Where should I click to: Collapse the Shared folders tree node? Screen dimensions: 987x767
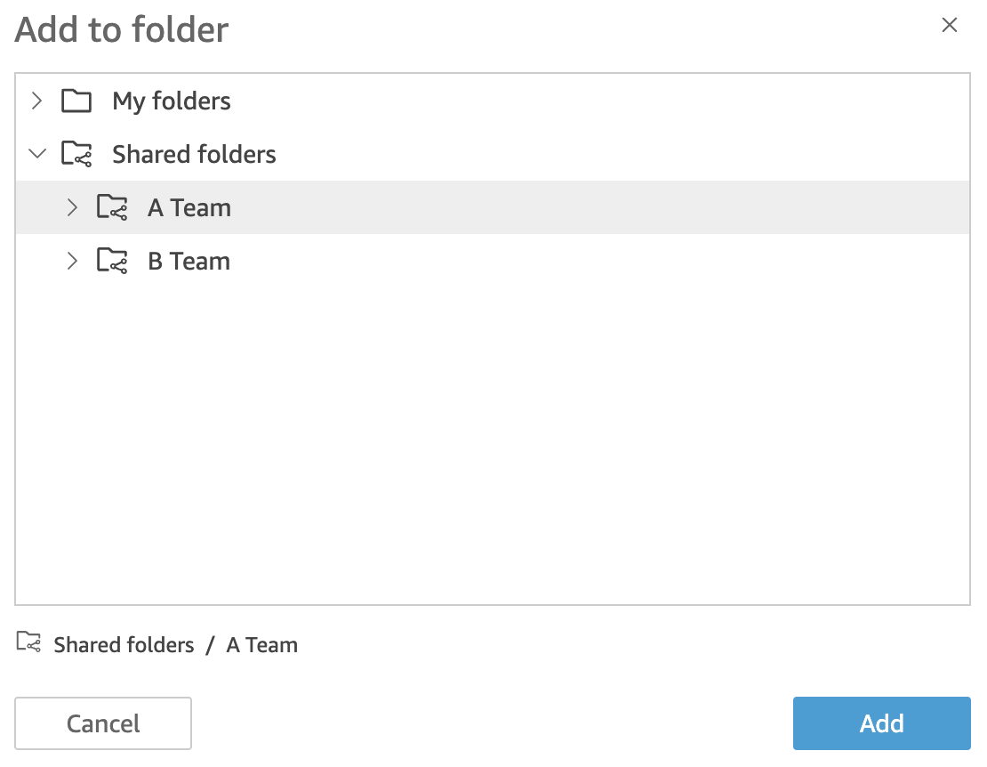37,153
